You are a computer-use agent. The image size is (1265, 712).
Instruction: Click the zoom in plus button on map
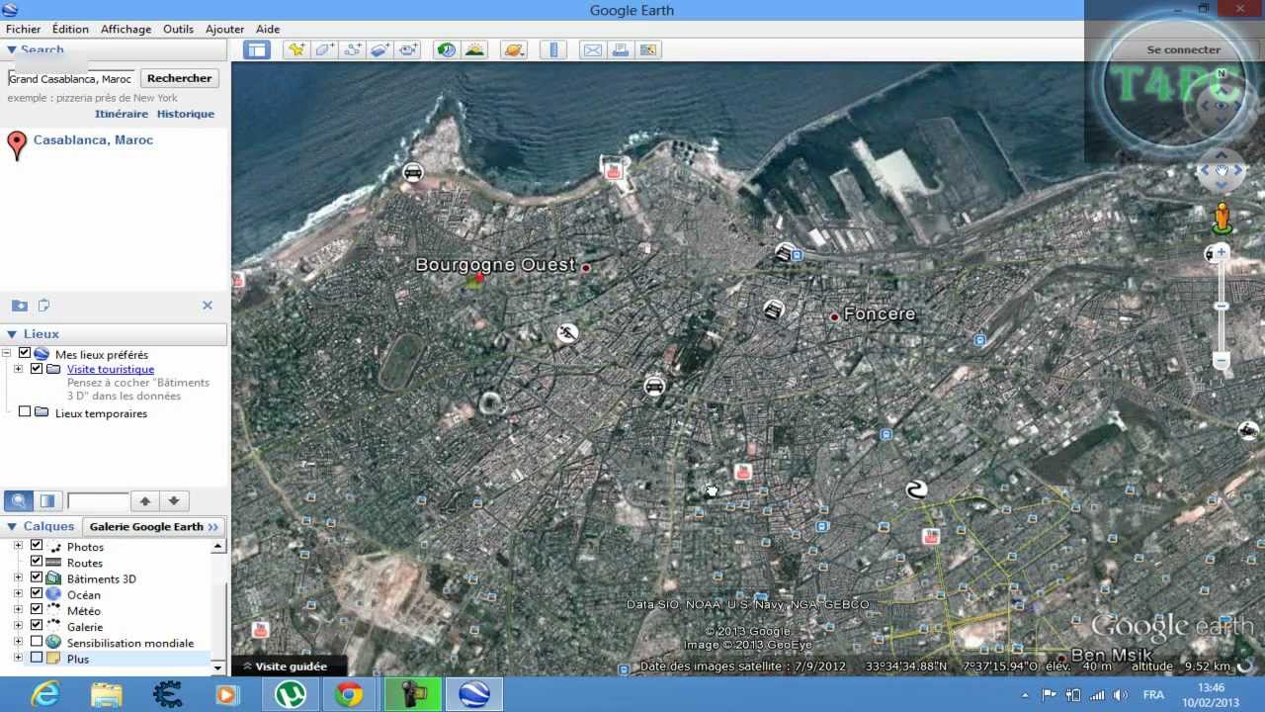click(1222, 253)
